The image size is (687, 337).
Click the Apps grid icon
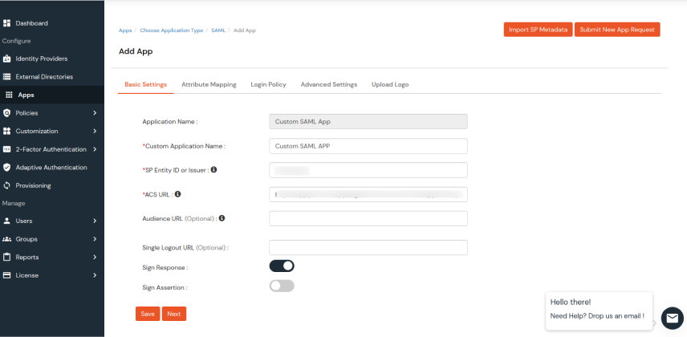point(9,95)
